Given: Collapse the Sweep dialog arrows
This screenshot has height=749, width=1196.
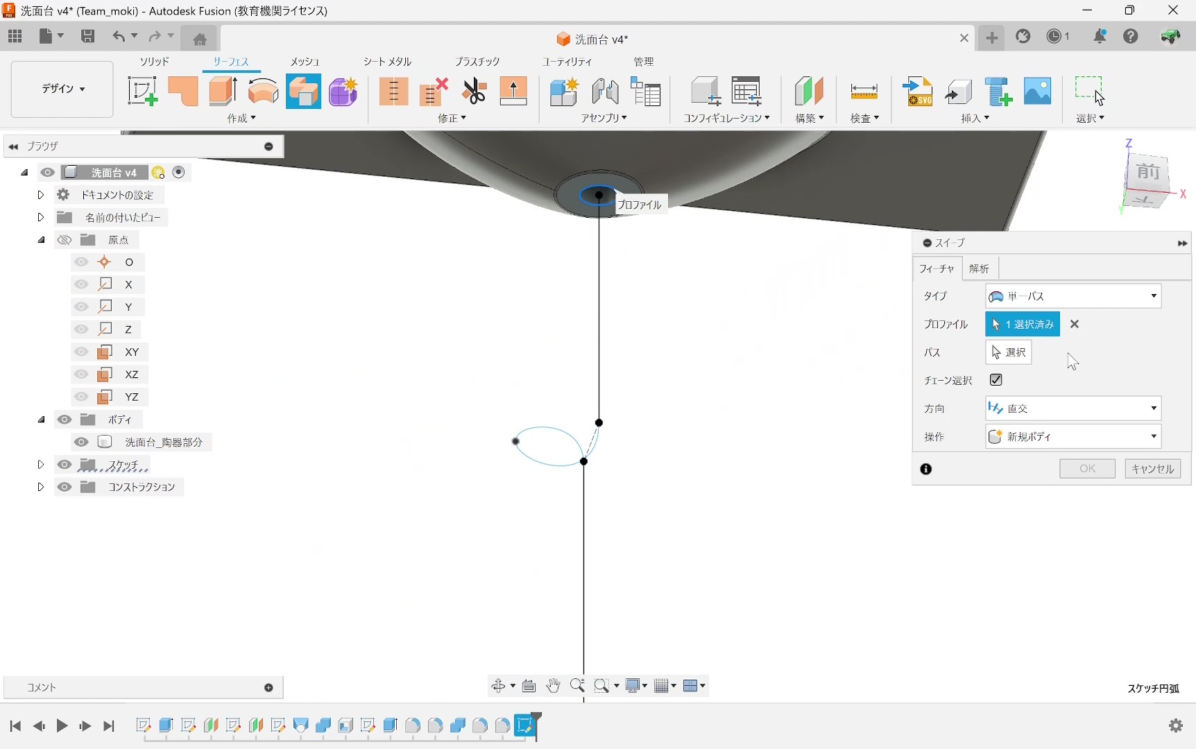Looking at the screenshot, I should pos(1182,243).
